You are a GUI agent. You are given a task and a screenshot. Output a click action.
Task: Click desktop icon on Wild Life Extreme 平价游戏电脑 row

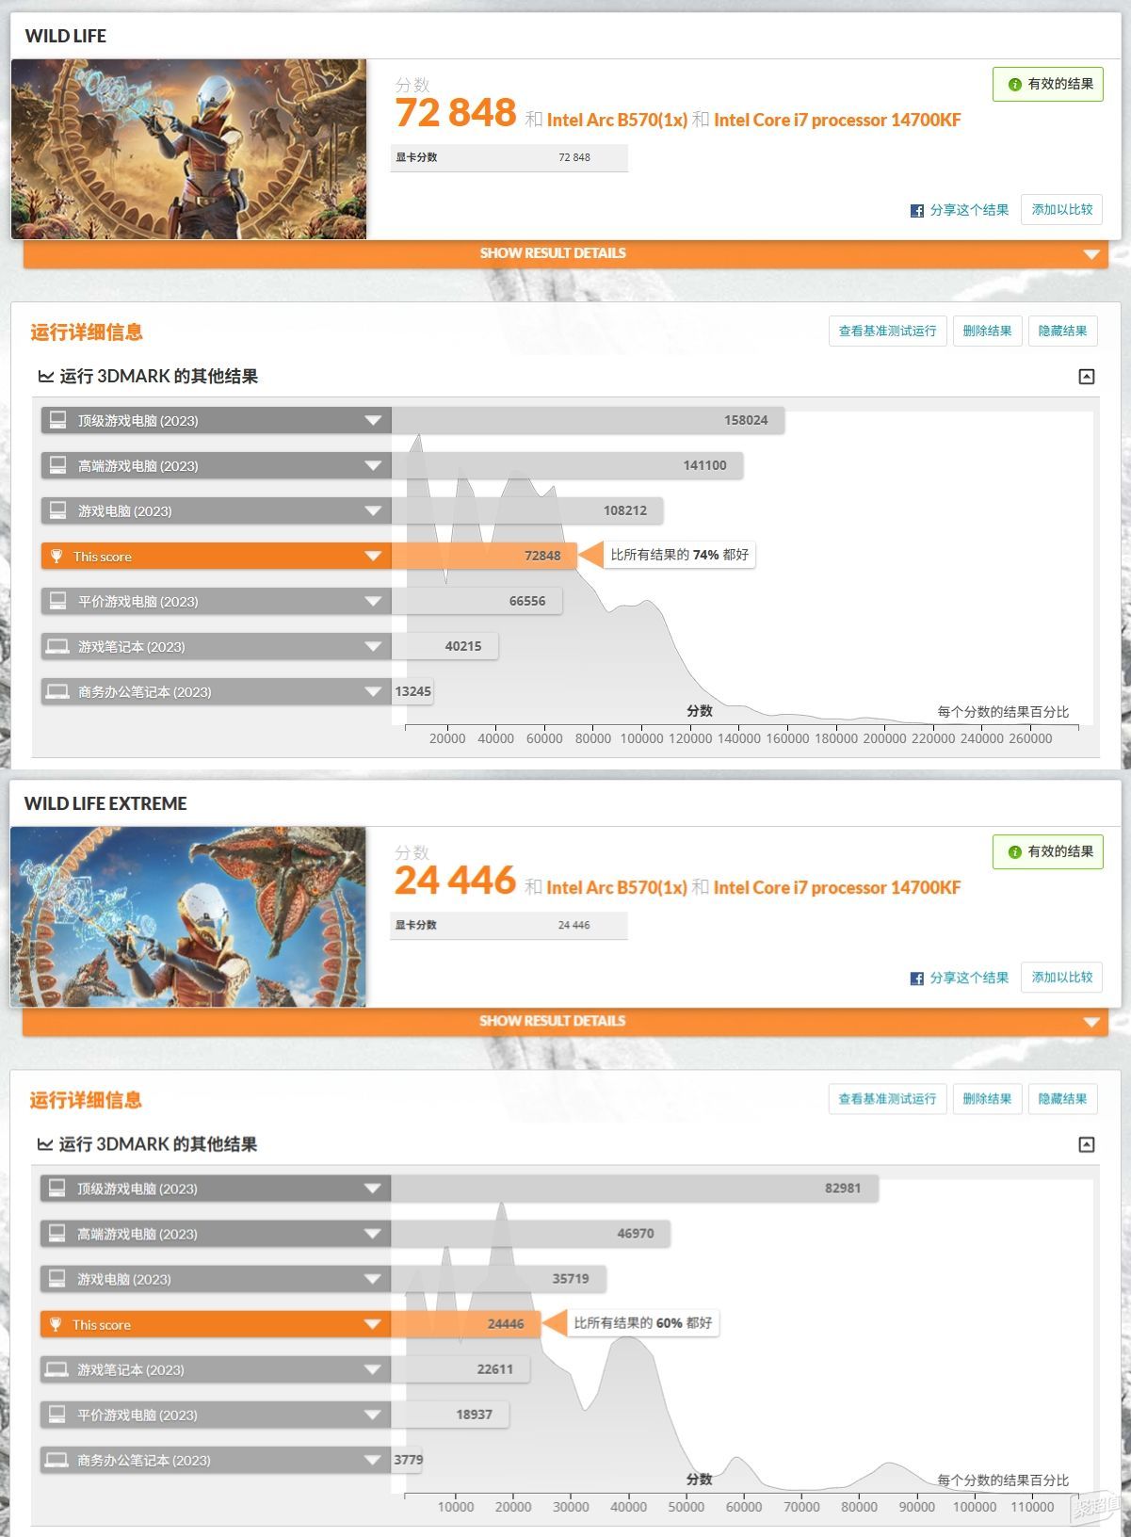point(57,1414)
